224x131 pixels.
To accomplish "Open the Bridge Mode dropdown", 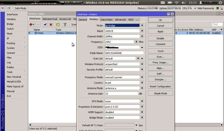I will [x=142, y=118].
